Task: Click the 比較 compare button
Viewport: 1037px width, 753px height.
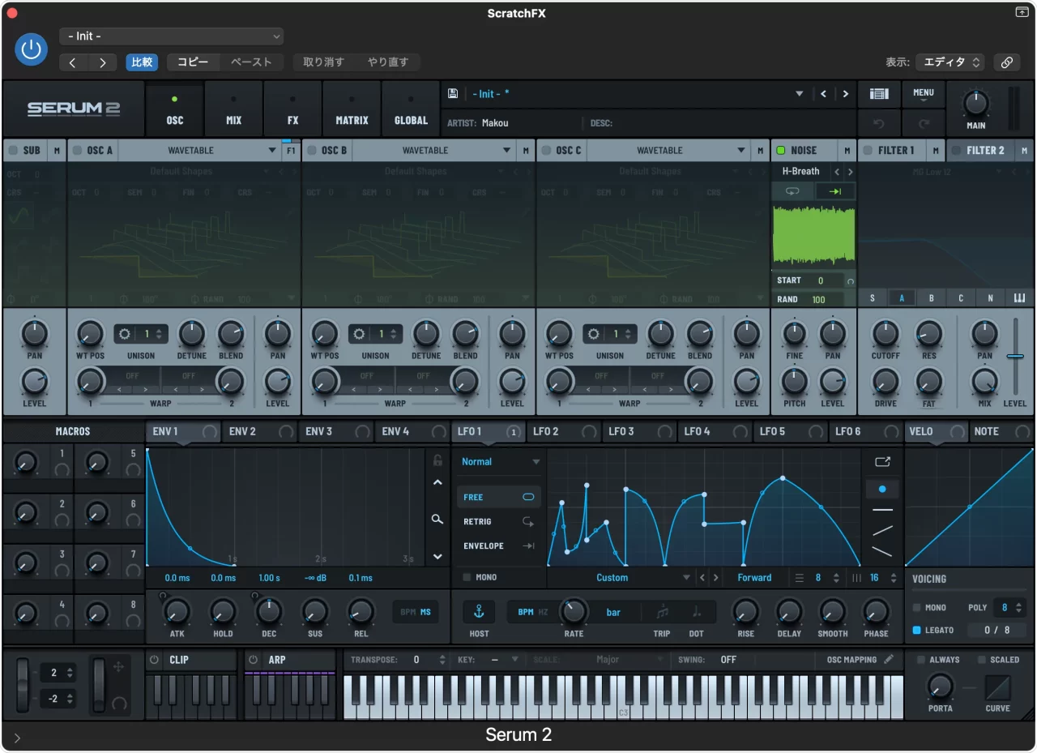Action: [141, 62]
